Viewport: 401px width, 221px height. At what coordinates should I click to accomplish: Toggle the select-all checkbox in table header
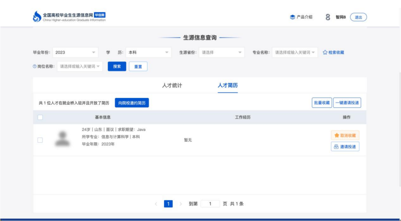(x=40, y=117)
